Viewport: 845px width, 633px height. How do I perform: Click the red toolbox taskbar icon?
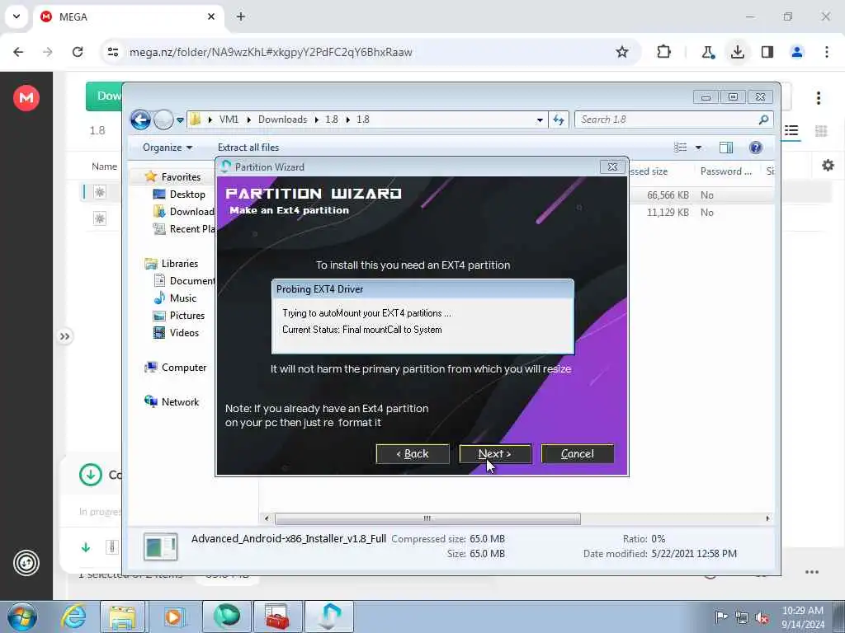[277, 617]
